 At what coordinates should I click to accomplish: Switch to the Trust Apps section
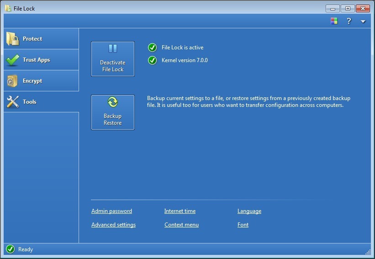41,60
